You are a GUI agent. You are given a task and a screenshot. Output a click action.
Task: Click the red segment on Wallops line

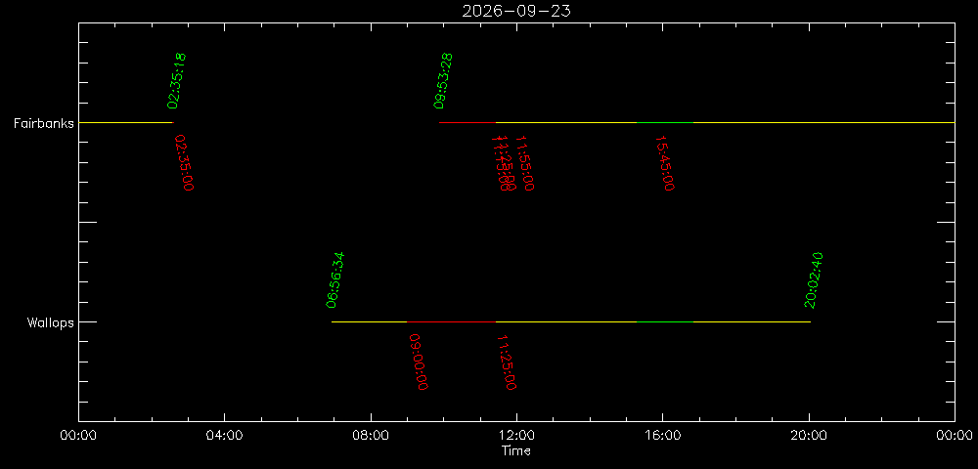pyautogui.click(x=451, y=322)
